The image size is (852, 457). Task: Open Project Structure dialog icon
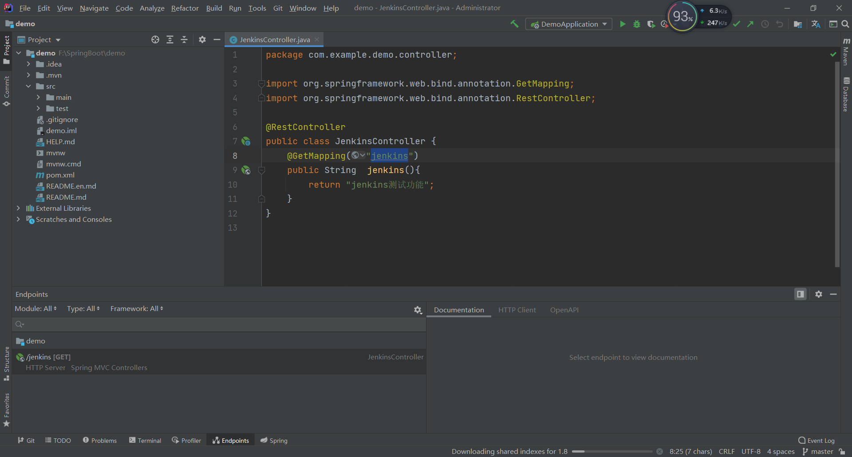click(798, 24)
